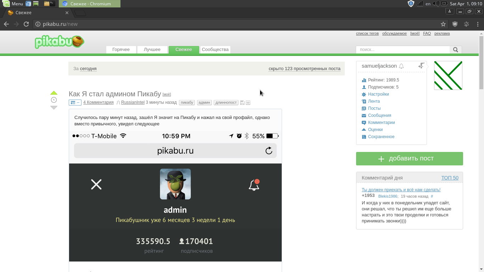Open the 'сегодня' period selector

[x=88, y=69]
